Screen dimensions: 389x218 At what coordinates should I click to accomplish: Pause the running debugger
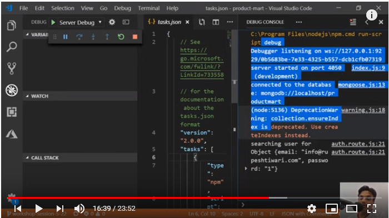(65, 37)
